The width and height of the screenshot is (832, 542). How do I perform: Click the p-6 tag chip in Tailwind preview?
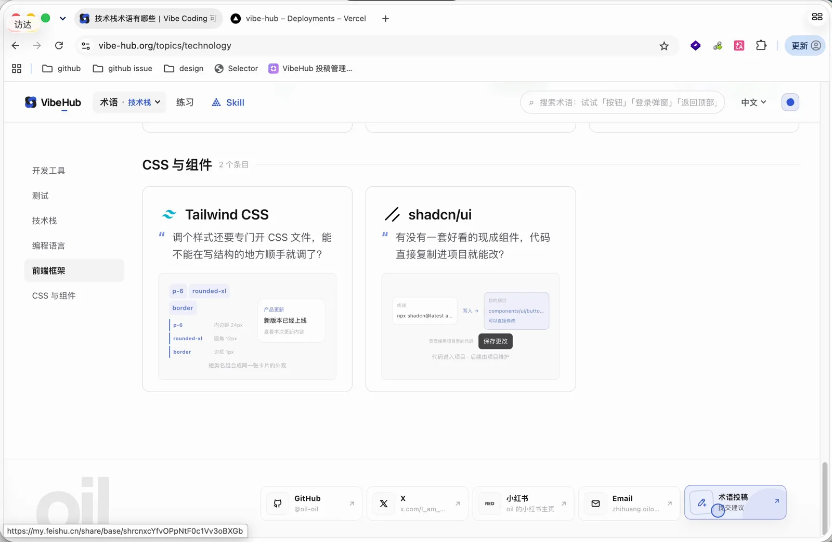(x=178, y=291)
